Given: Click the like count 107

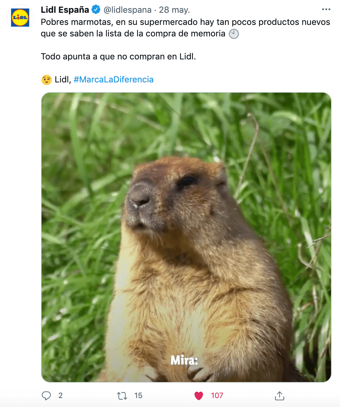Looking at the screenshot, I should (217, 395).
